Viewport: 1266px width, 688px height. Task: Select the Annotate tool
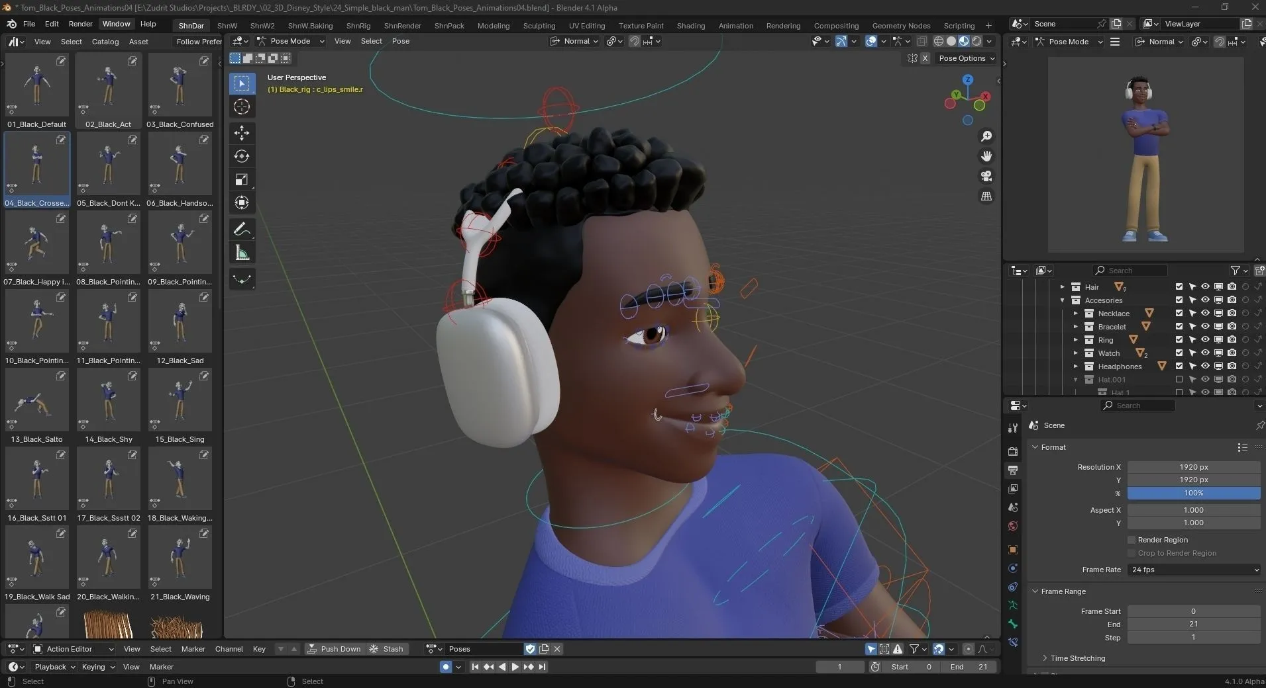242,229
